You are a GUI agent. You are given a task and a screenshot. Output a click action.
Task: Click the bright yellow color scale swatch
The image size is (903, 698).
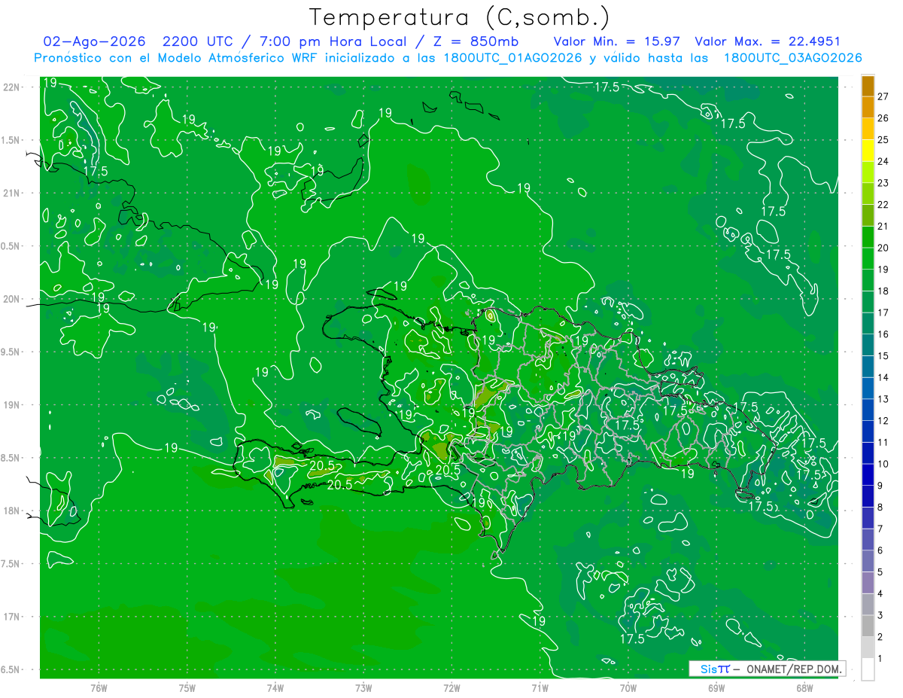click(868, 151)
